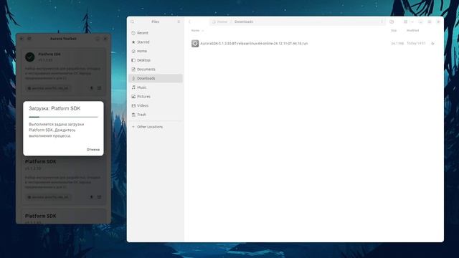Click the download icon on the second Platform SDK card

(91, 197)
